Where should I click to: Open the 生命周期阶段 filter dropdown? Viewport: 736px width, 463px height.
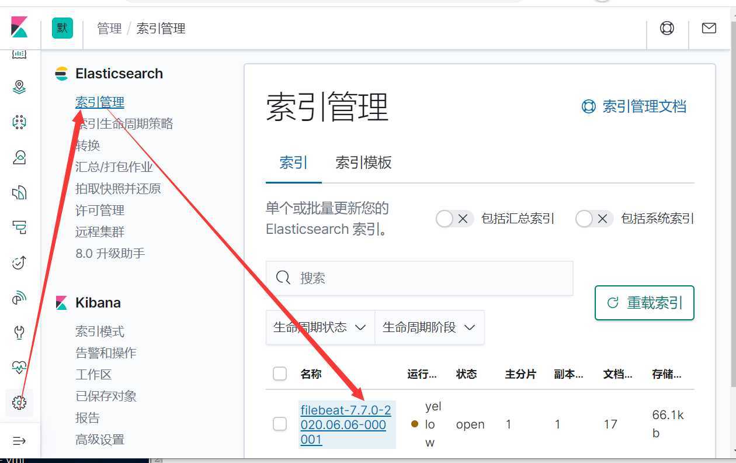pos(429,327)
